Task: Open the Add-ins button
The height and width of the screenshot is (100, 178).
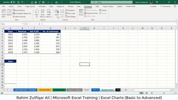Action: pyautogui.click(x=37, y=13)
